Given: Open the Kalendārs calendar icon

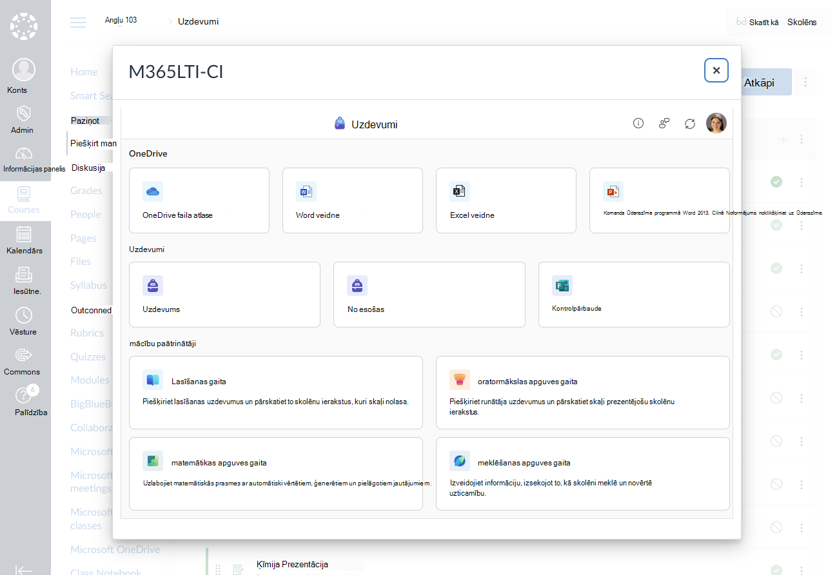Looking at the screenshot, I should pyautogui.click(x=24, y=233).
